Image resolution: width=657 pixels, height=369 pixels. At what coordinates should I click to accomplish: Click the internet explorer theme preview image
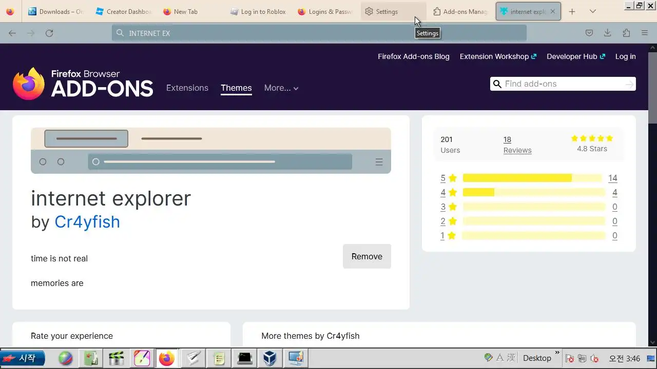point(211,151)
